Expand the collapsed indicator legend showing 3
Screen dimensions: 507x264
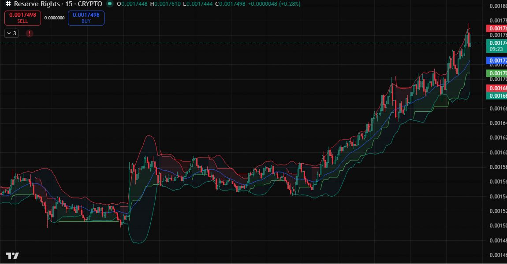[11, 33]
